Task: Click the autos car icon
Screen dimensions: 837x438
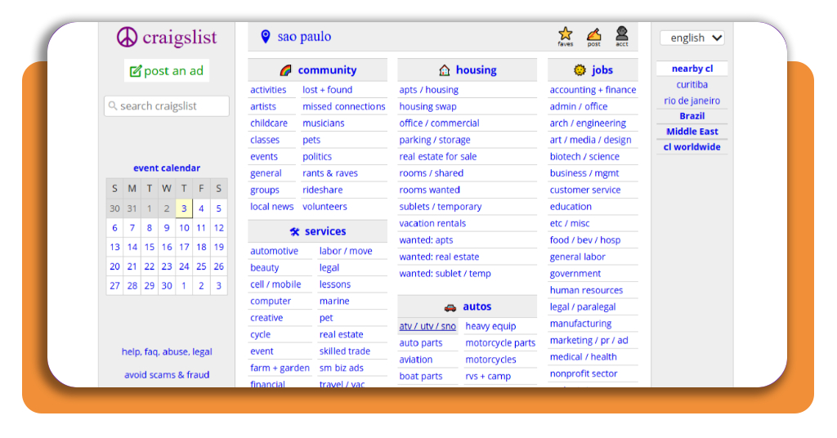Action: point(450,307)
